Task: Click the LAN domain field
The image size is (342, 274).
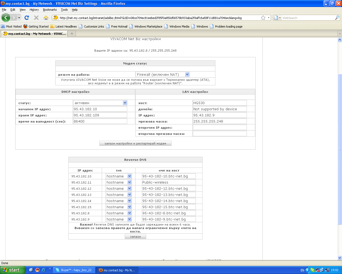Action: coord(220,109)
